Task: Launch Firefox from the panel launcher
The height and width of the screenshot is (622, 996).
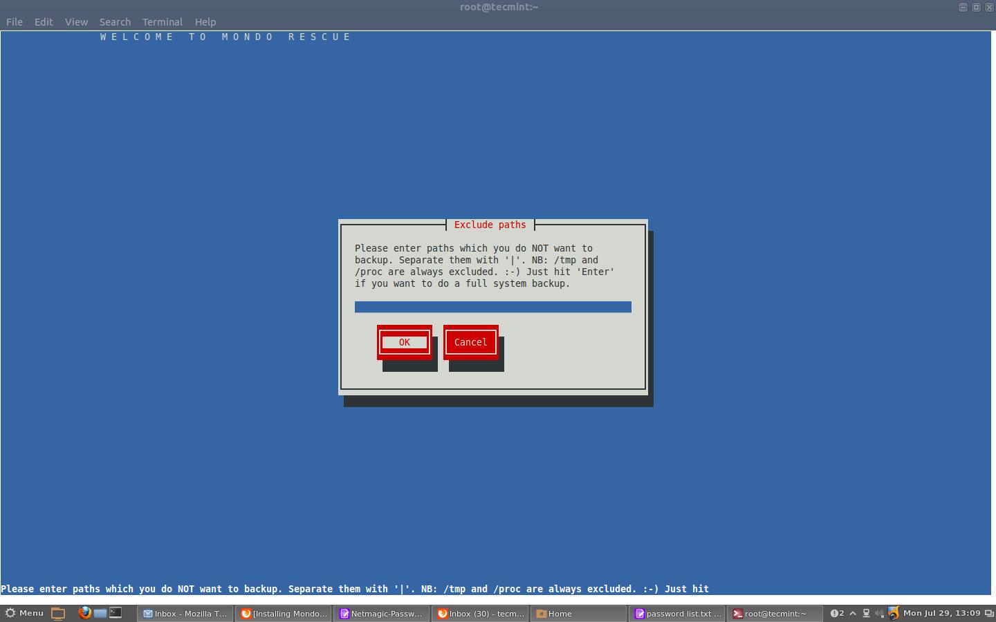Action: click(84, 613)
